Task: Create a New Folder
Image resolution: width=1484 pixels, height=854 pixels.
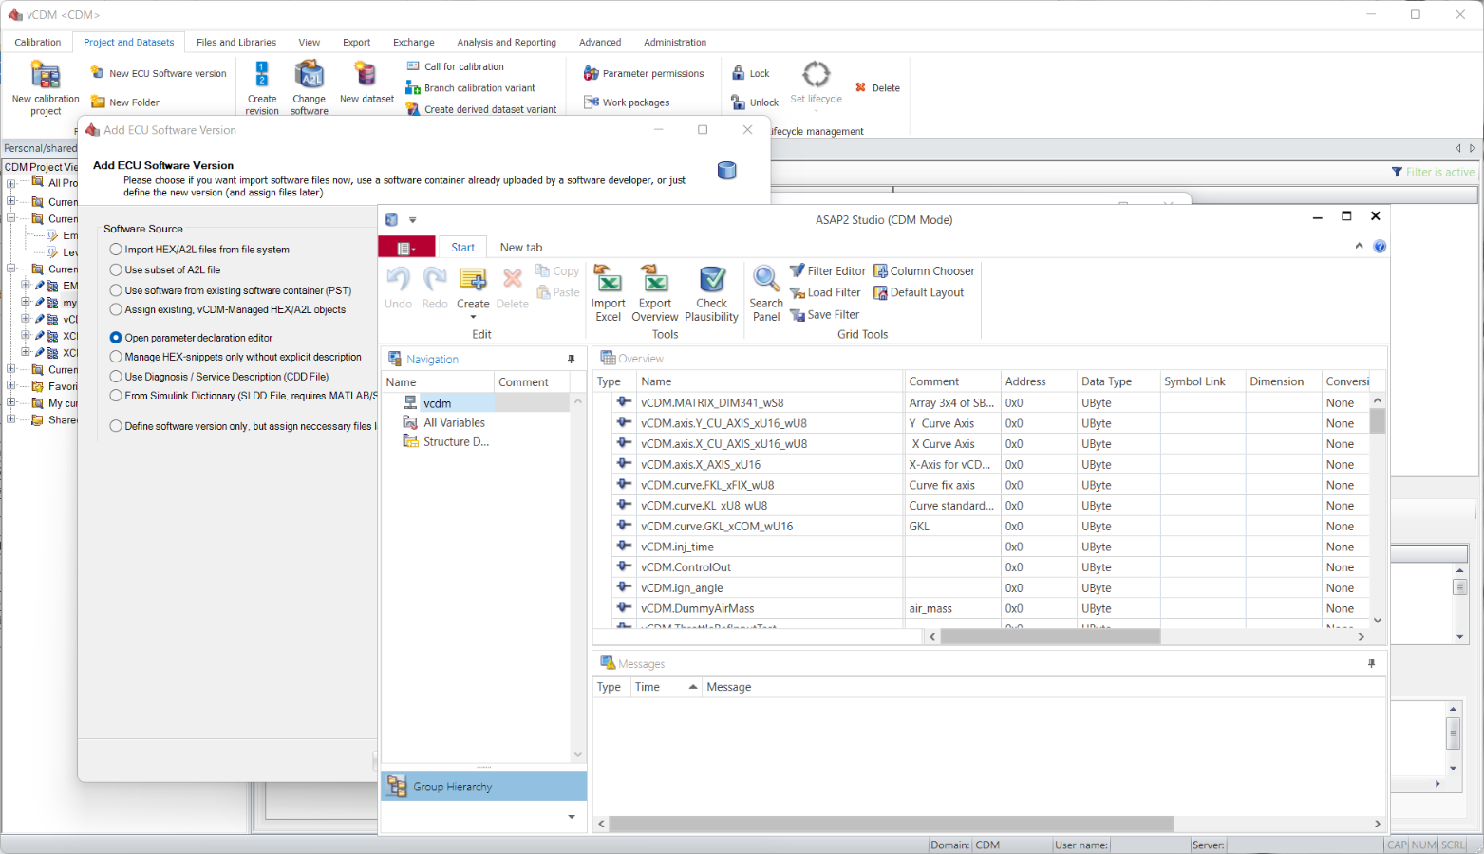Action: tap(124, 102)
